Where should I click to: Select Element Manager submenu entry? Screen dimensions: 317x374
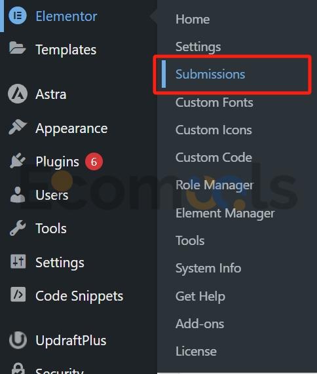point(225,214)
